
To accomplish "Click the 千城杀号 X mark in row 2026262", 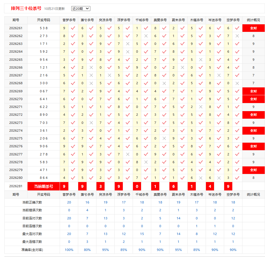I will (146, 36).
